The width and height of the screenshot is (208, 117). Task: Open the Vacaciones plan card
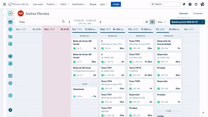tap(84, 93)
